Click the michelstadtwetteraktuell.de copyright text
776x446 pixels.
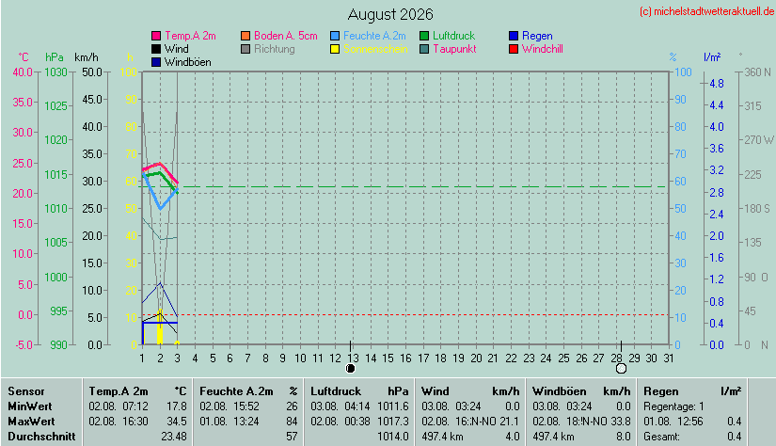click(x=706, y=11)
